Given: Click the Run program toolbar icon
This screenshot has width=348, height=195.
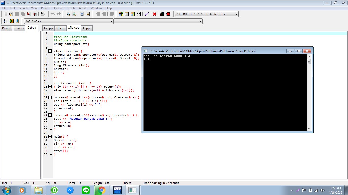Looking at the screenshot, I should tap(127, 14).
